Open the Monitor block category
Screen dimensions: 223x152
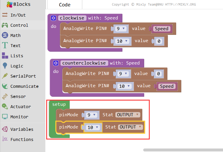coord(23,117)
